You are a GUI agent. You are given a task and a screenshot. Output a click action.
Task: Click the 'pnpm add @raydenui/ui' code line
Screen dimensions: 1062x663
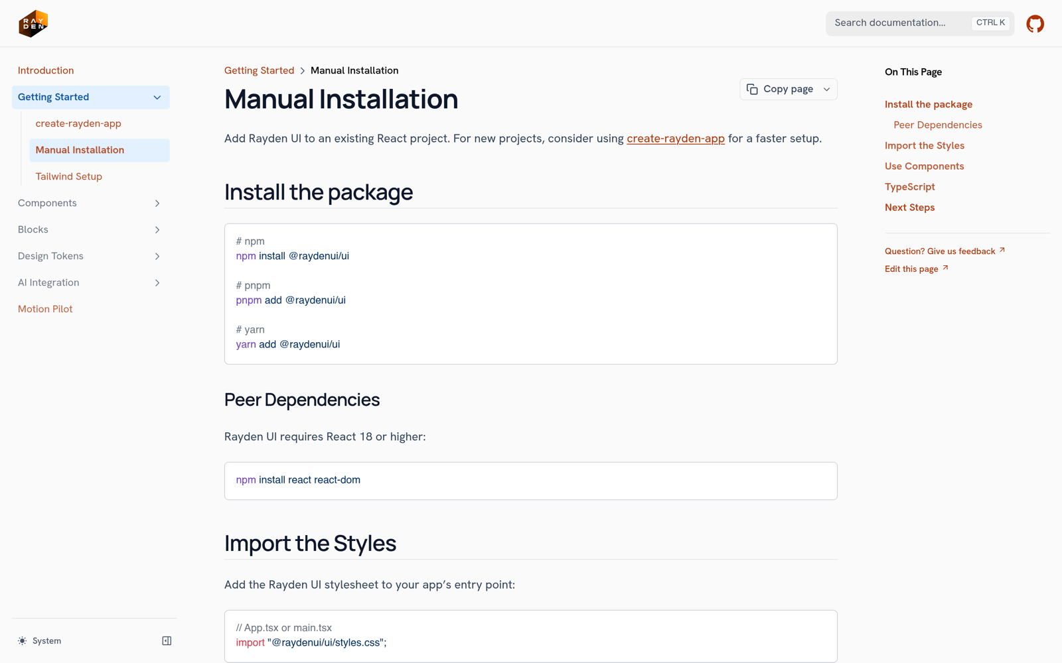point(291,300)
